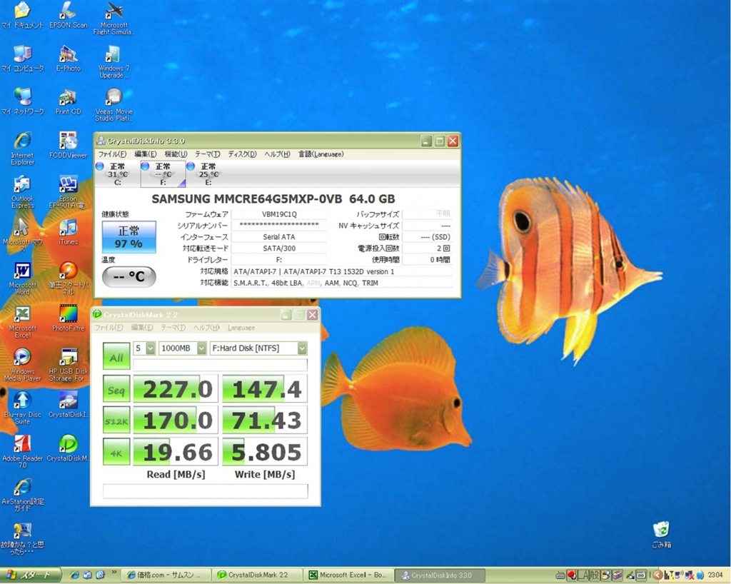Switch to the E: drive tab

(x=208, y=174)
